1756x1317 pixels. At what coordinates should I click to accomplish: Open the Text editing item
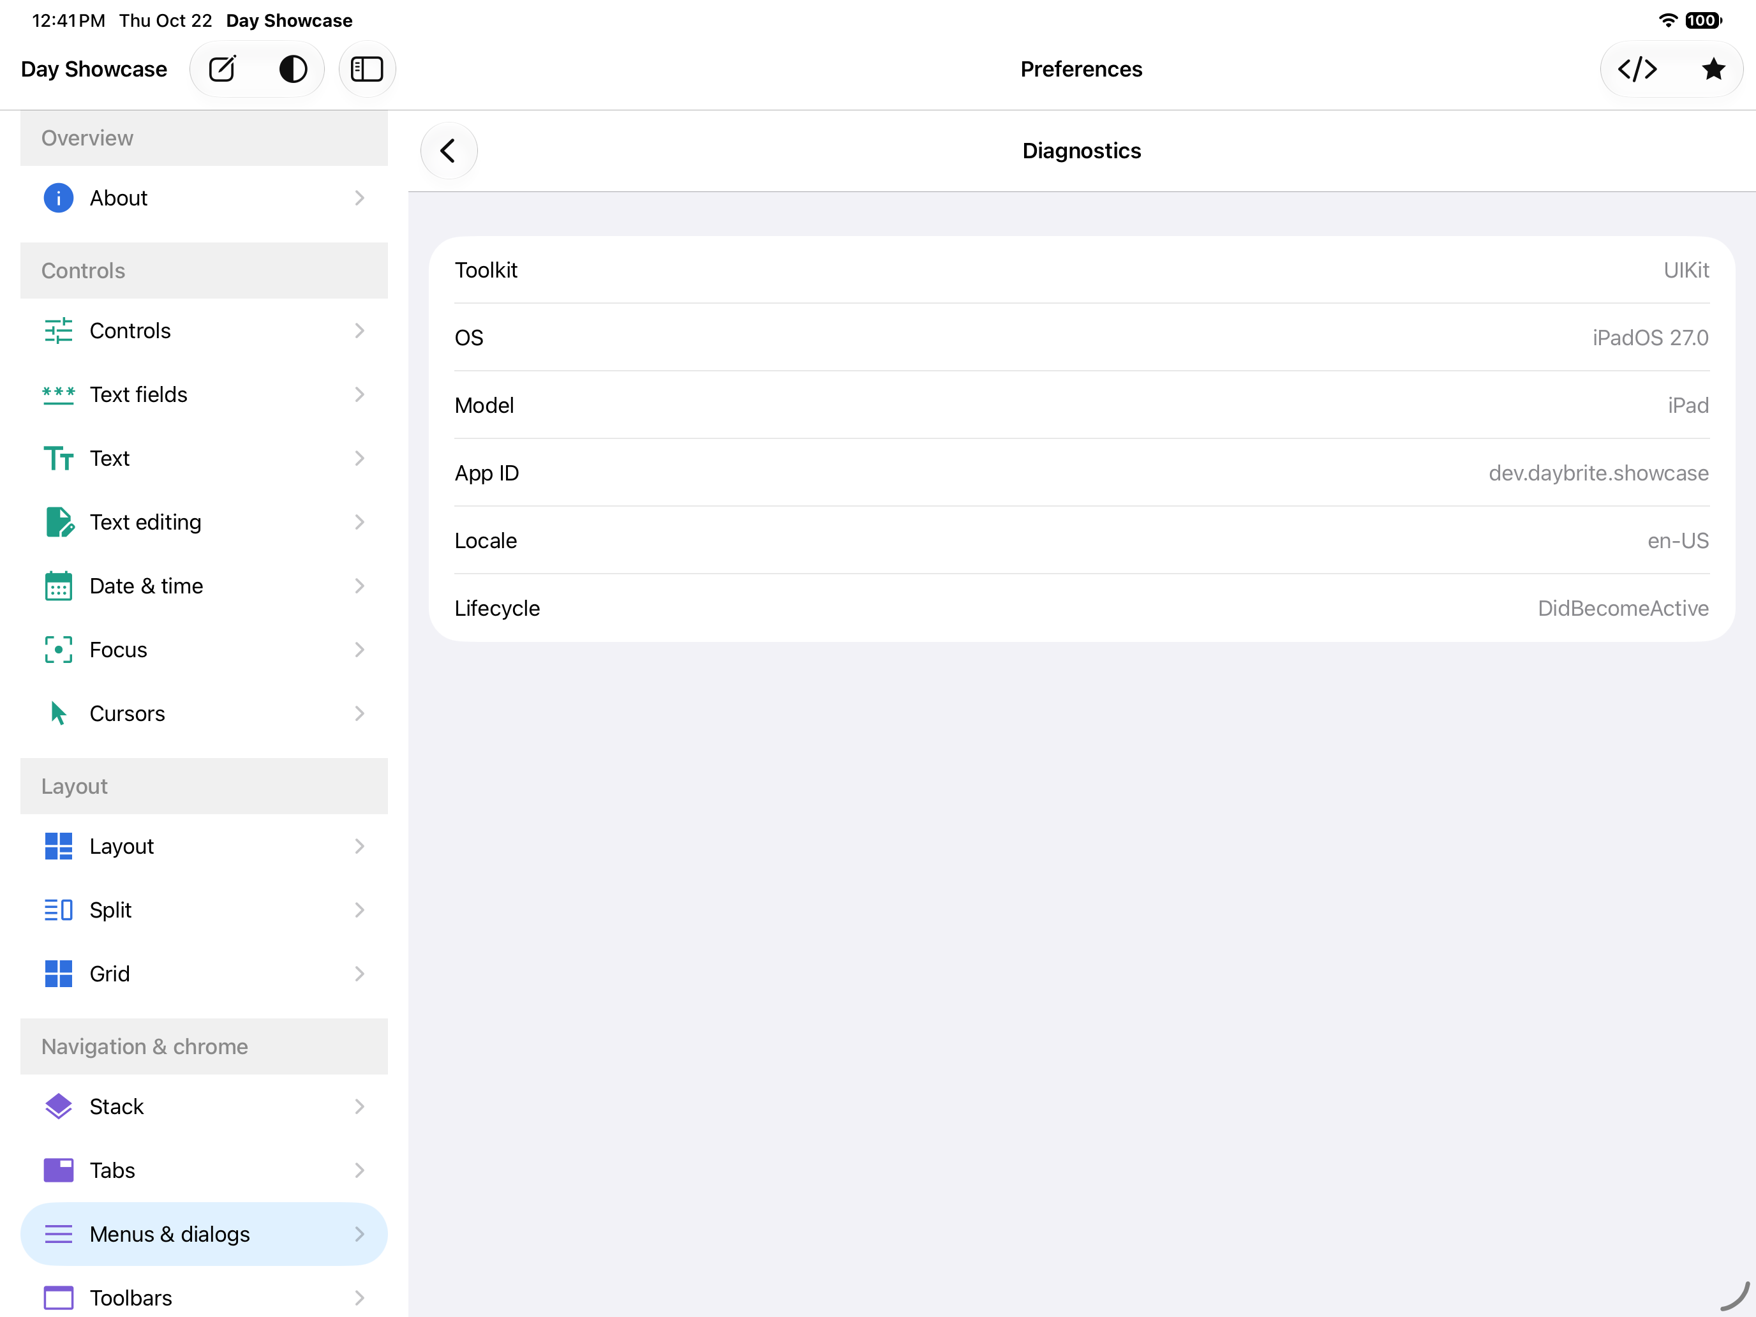point(204,523)
